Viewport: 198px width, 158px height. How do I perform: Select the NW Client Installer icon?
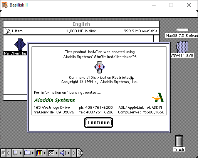tap(20, 44)
